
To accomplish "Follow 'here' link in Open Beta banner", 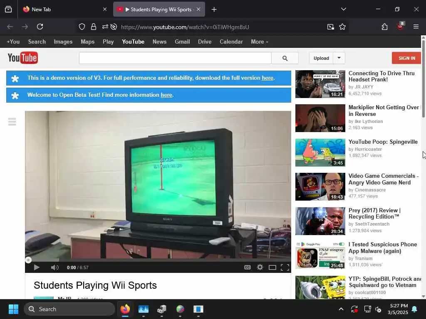I will click(x=166, y=95).
